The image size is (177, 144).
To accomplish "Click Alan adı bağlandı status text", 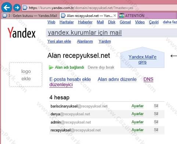I will pyautogui.click(x=69, y=67).
